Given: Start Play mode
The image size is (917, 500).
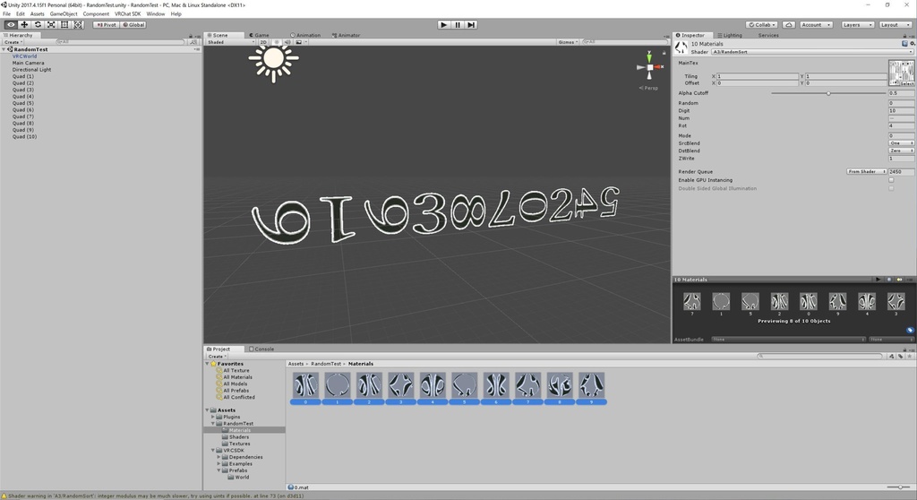Looking at the screenshot, I should tap(444, 24).
